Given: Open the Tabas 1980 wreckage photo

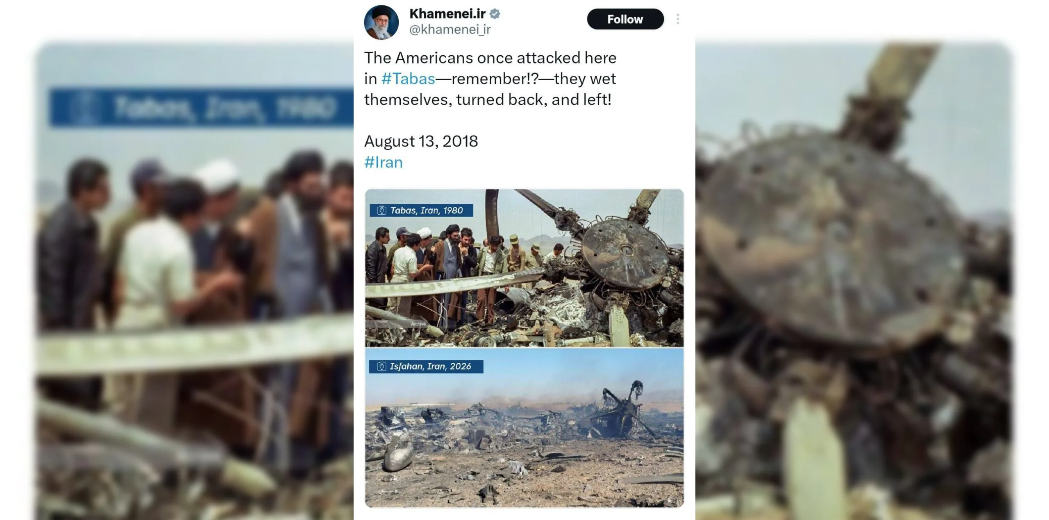Looking at the screenshot, I should 524,268.
